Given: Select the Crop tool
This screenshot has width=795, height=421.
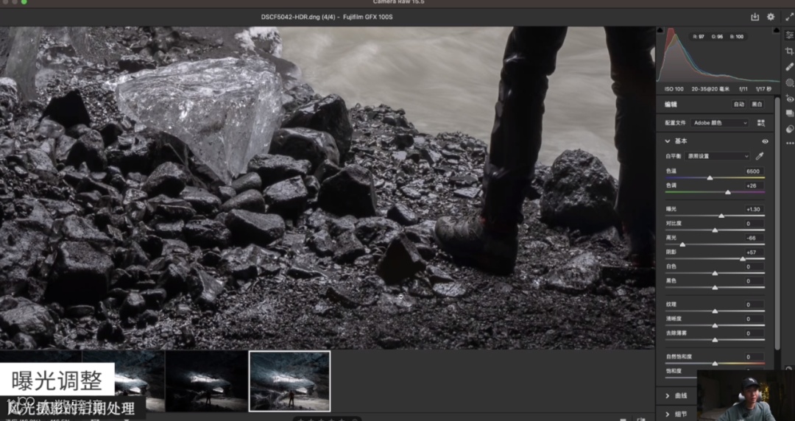Looking at the screenshot, I should [x=790, y=51].
